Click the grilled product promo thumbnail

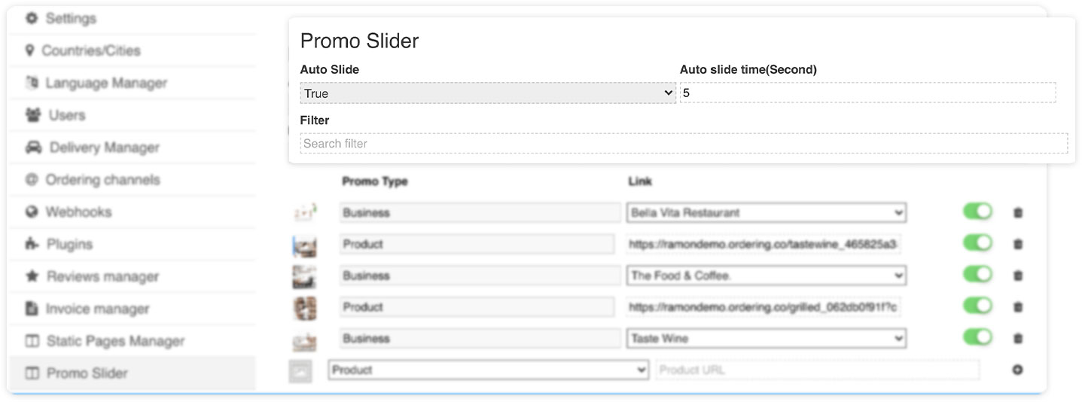pos(305,307)
